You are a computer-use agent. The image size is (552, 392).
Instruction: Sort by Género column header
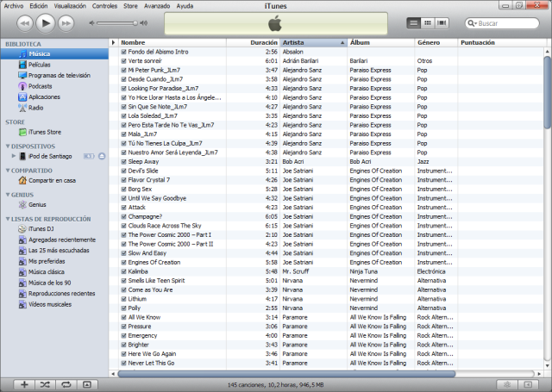[x=436, y=42]
